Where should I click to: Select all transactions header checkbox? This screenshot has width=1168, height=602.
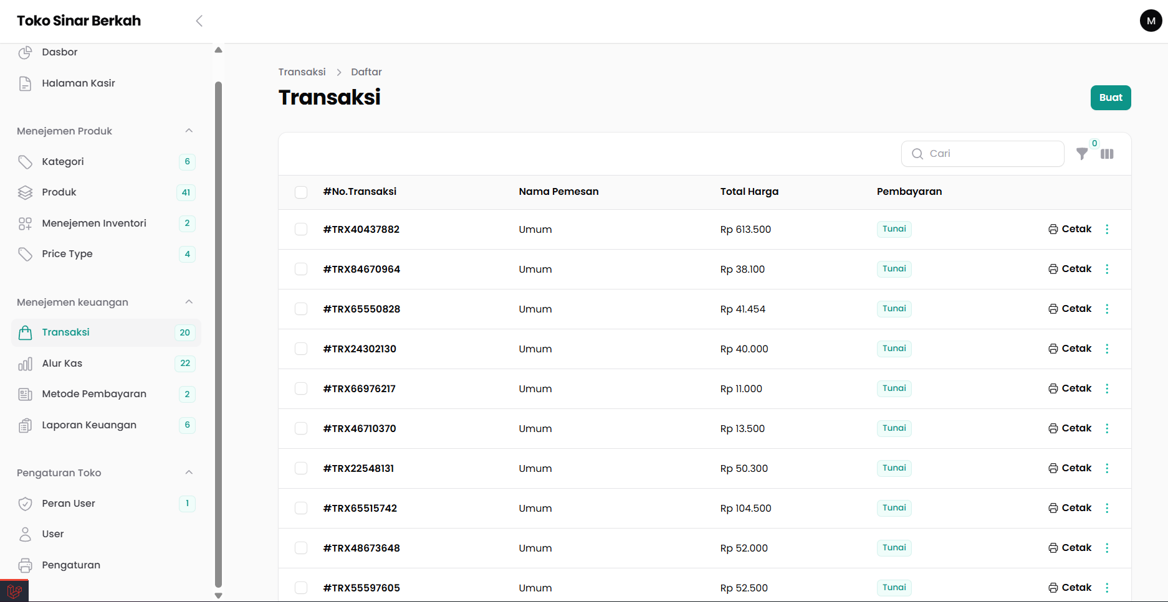(301, 192)
